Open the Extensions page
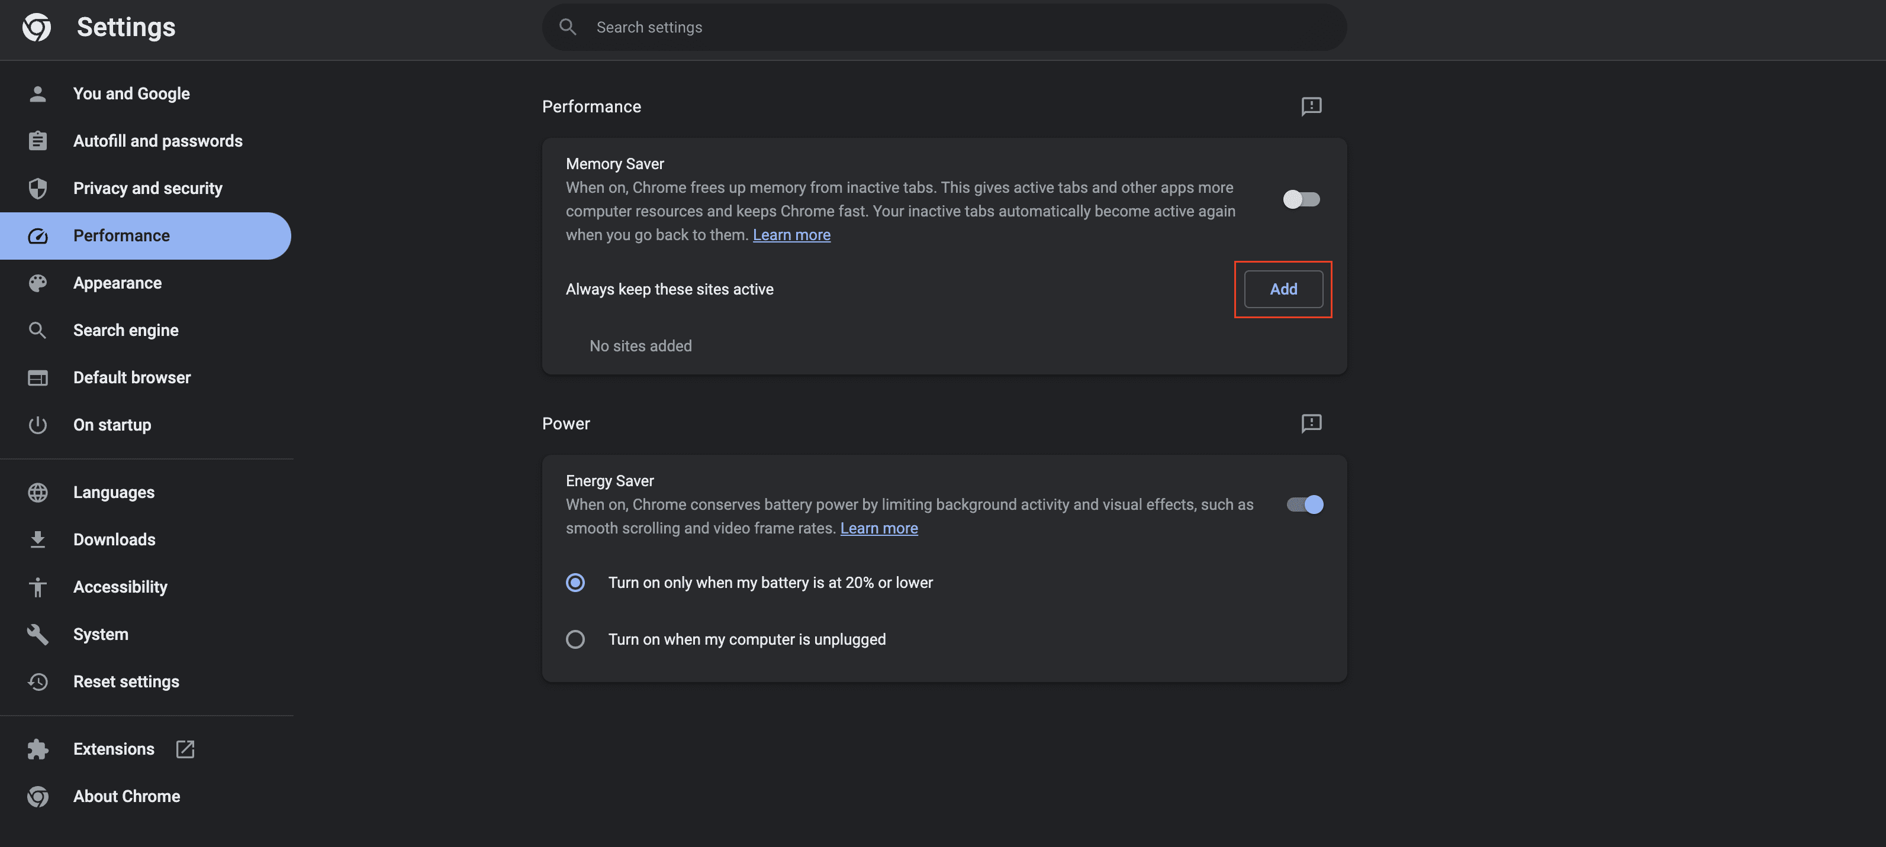The height and width of the screenshot is (847, 1886). (x=146, y=749)
